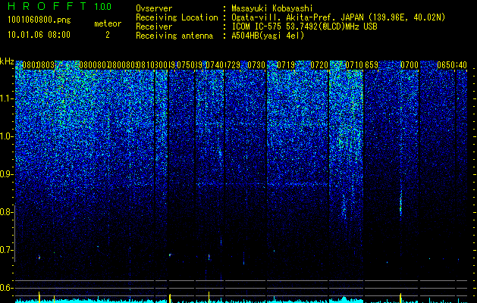Click the 0650:40 time marker label
Screen dimensions: 477x303
[x=452, y=65]
